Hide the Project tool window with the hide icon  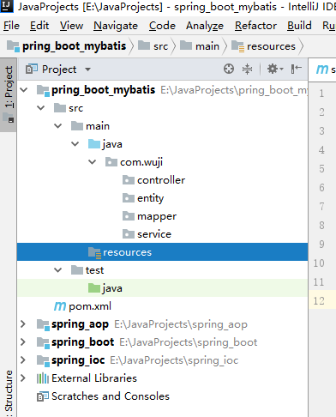tap(297, 69)
